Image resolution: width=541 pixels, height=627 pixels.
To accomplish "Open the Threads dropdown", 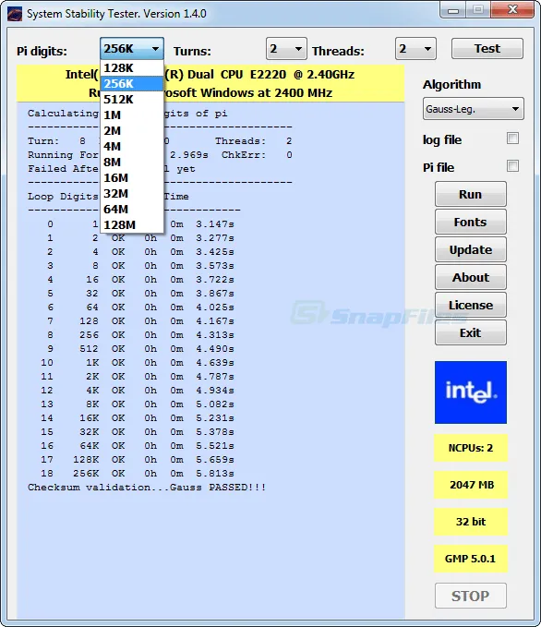I will coord(415,49).
